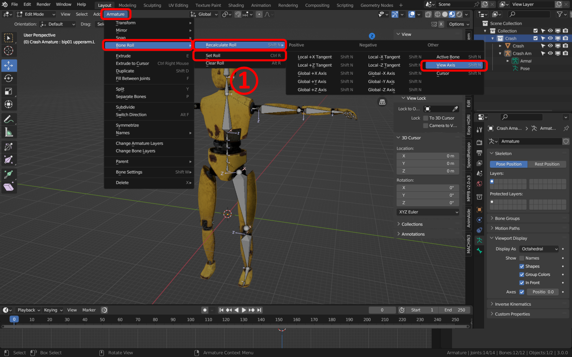Image resolution: width=572 pixels, height=357 pixels.
Task: Start timeline playback
Action: click(244, 310)
